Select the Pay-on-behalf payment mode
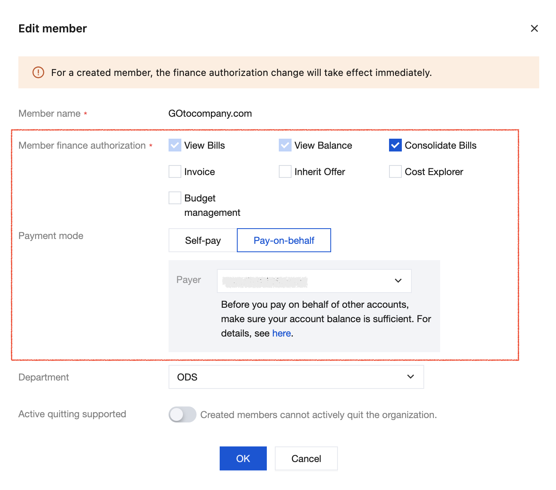 (x=284, y=240)
